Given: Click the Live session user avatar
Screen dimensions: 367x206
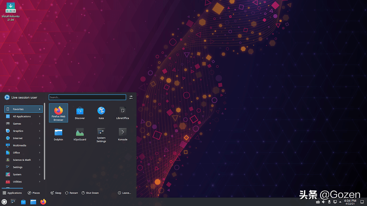Looking at the screenshot, I should point(7,97).
